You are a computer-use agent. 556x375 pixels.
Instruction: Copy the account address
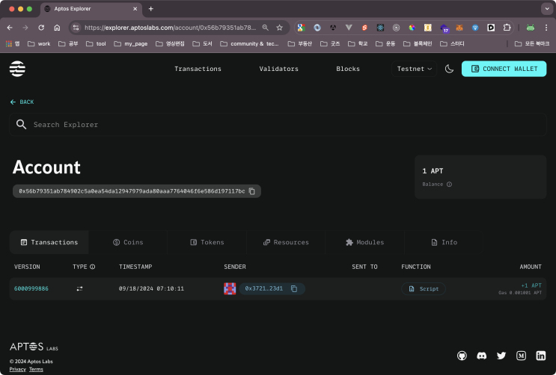tap(251, 191)
